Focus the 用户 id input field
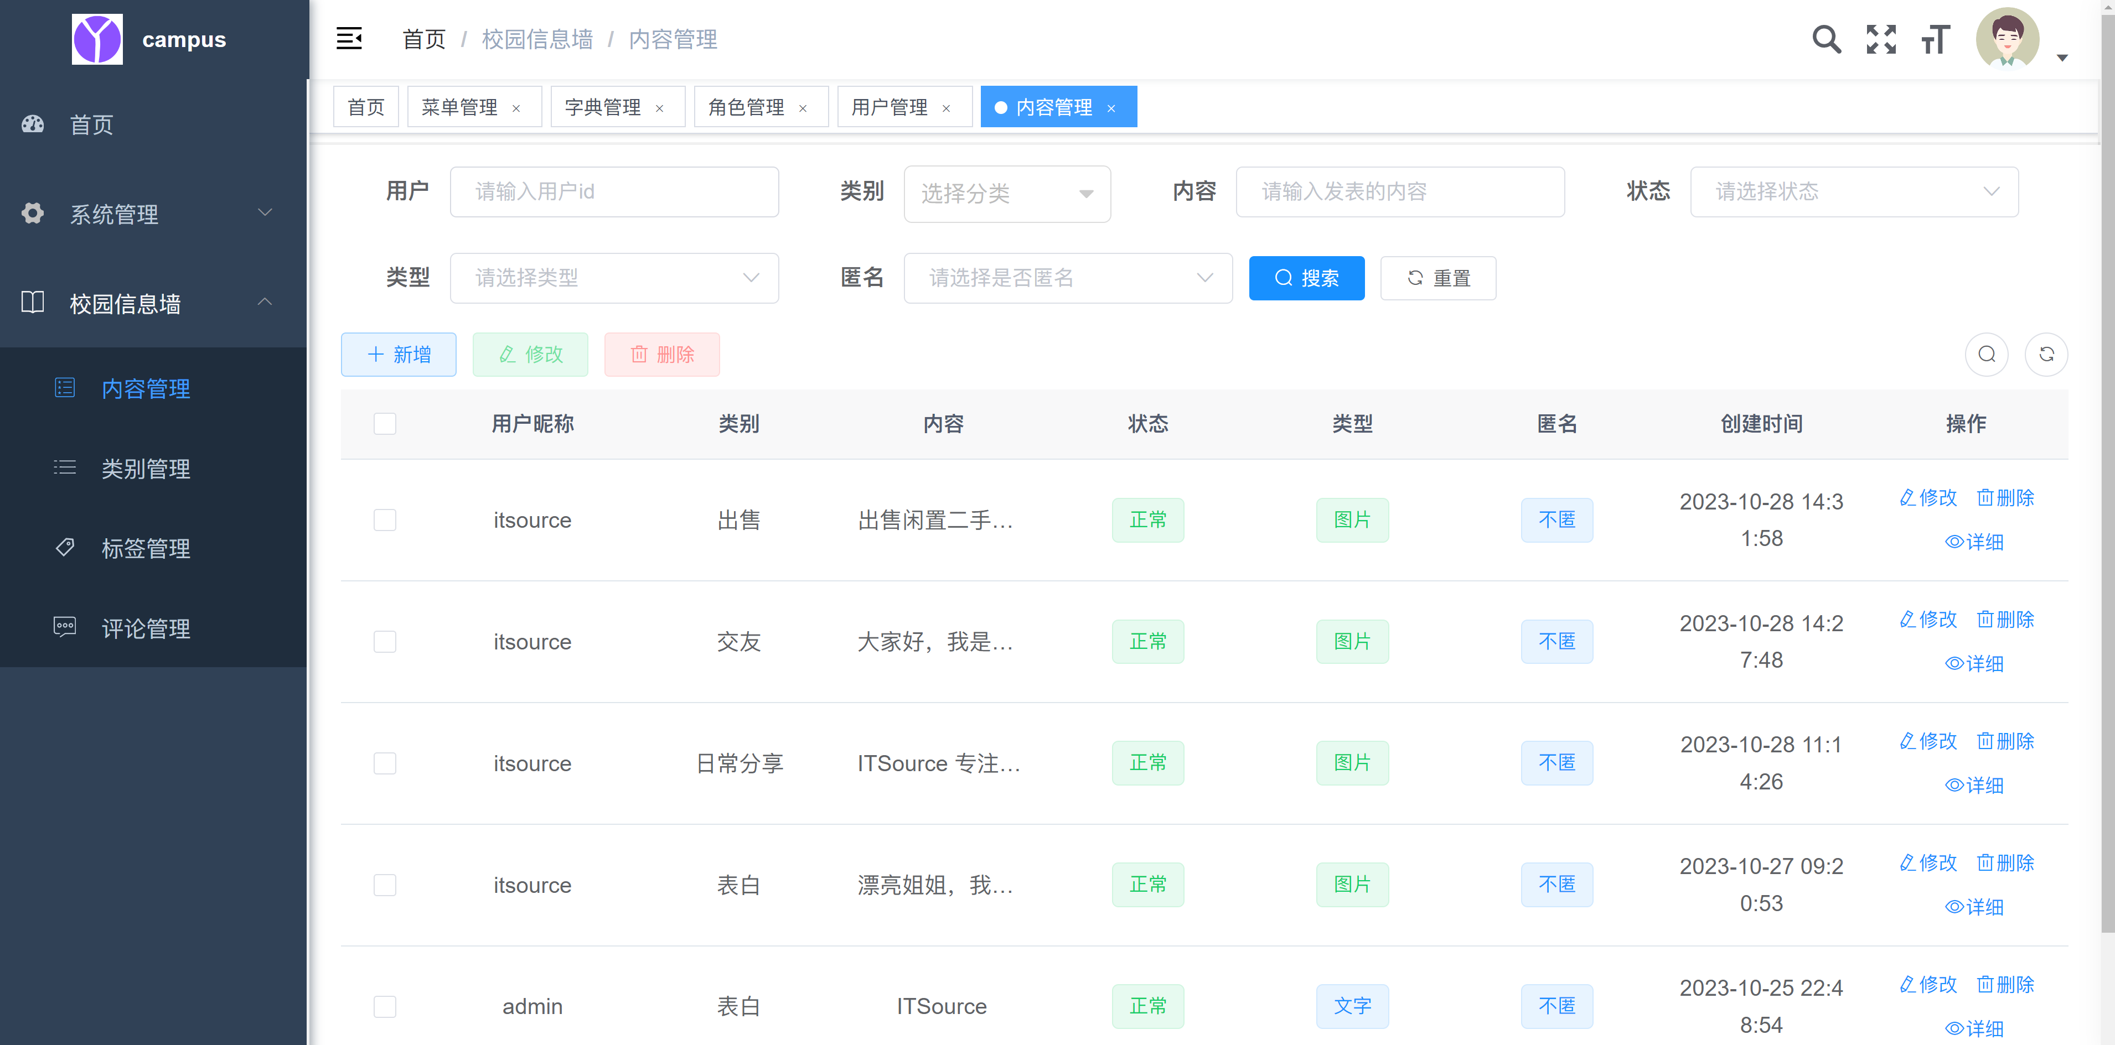The height and width of the screenshot is (1045, 2115). pyautogui.click(x=614, y=192)
